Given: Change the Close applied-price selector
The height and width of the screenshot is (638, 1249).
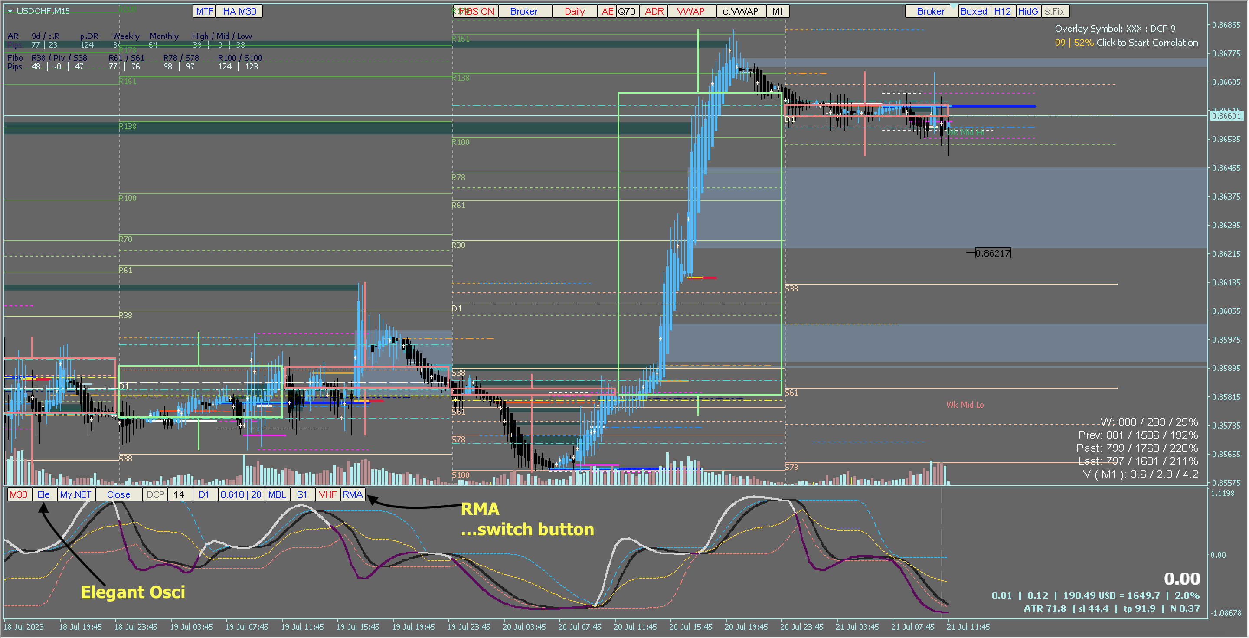Looking at the screenshot, I should tap(119, 494).
